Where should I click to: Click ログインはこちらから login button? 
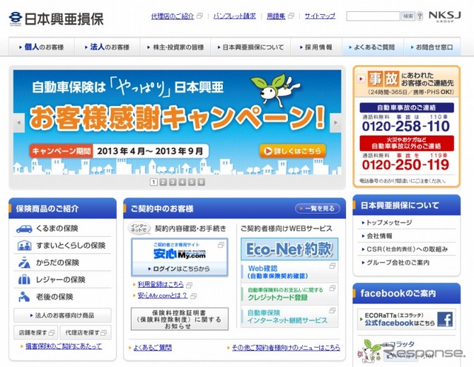[x=179, y=269]
